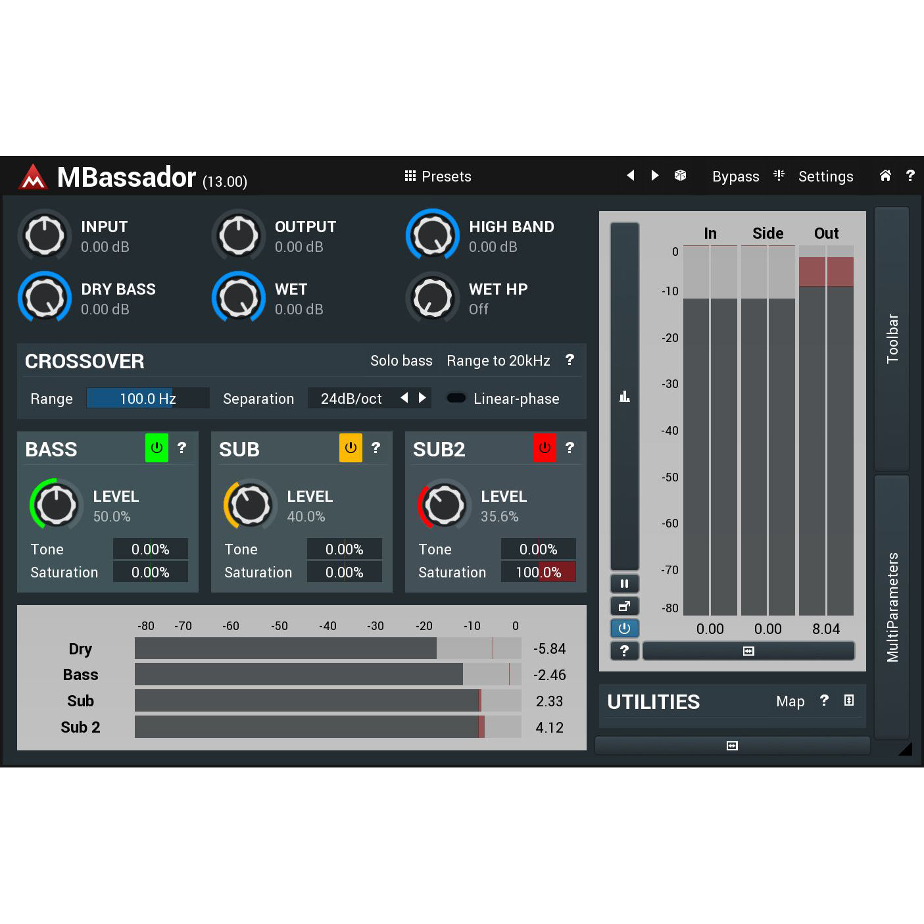Click the resize/detach icon below the meter

pyautogui.click(x=623, y=606)
